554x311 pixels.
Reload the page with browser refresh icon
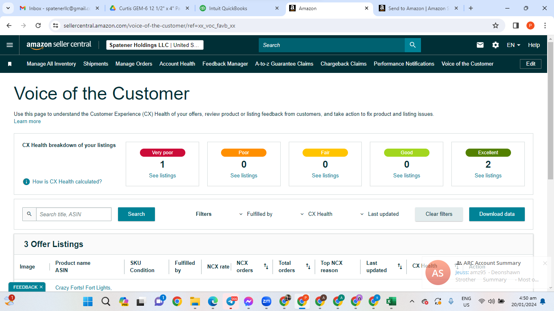click(x=38, y=26)
